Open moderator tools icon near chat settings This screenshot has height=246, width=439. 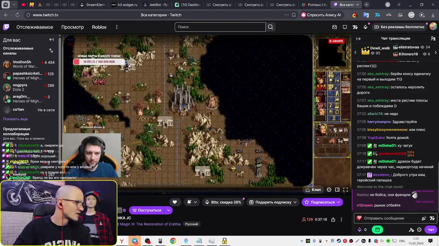pyautogui.click(x=412, y=230)
